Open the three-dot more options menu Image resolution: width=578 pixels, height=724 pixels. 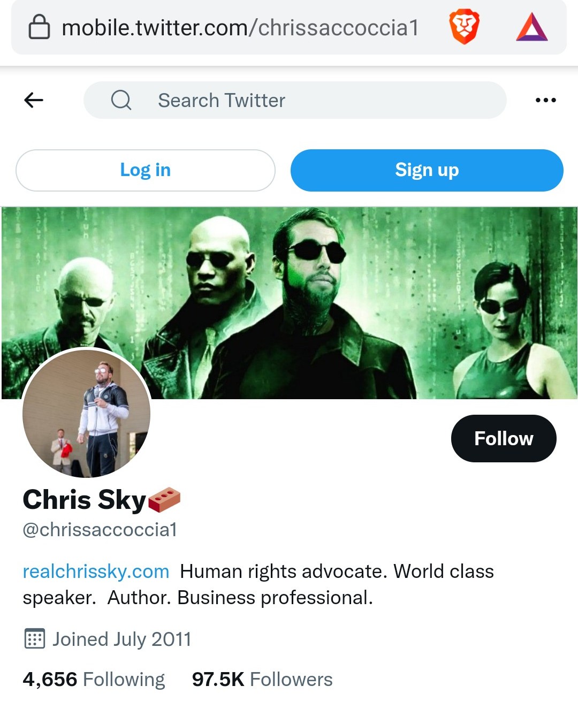(545, 100)
